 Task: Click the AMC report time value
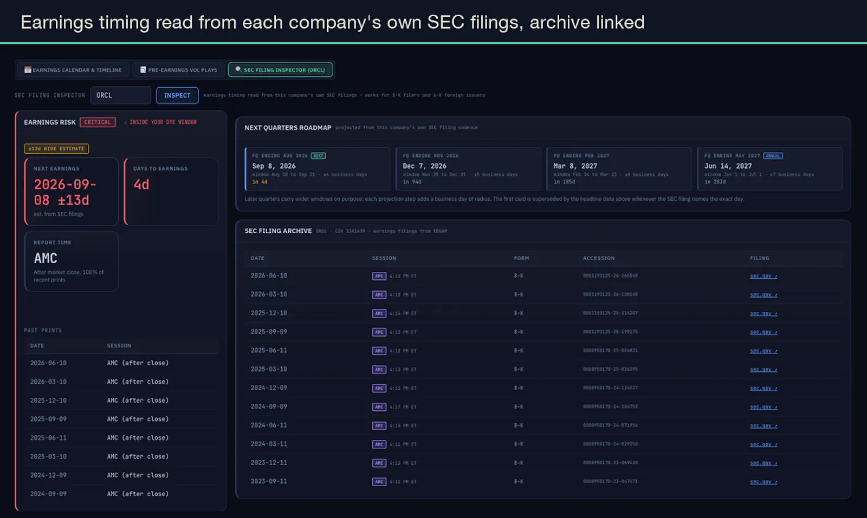[x=46, y=258]
